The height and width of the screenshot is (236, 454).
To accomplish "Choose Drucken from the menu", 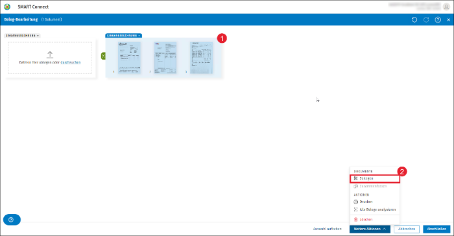I will click(x=375, y=202).
